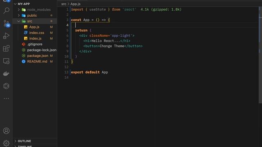The image size is (262, 147).
Task: Click the index.js file icon
Action: point(25,38)
